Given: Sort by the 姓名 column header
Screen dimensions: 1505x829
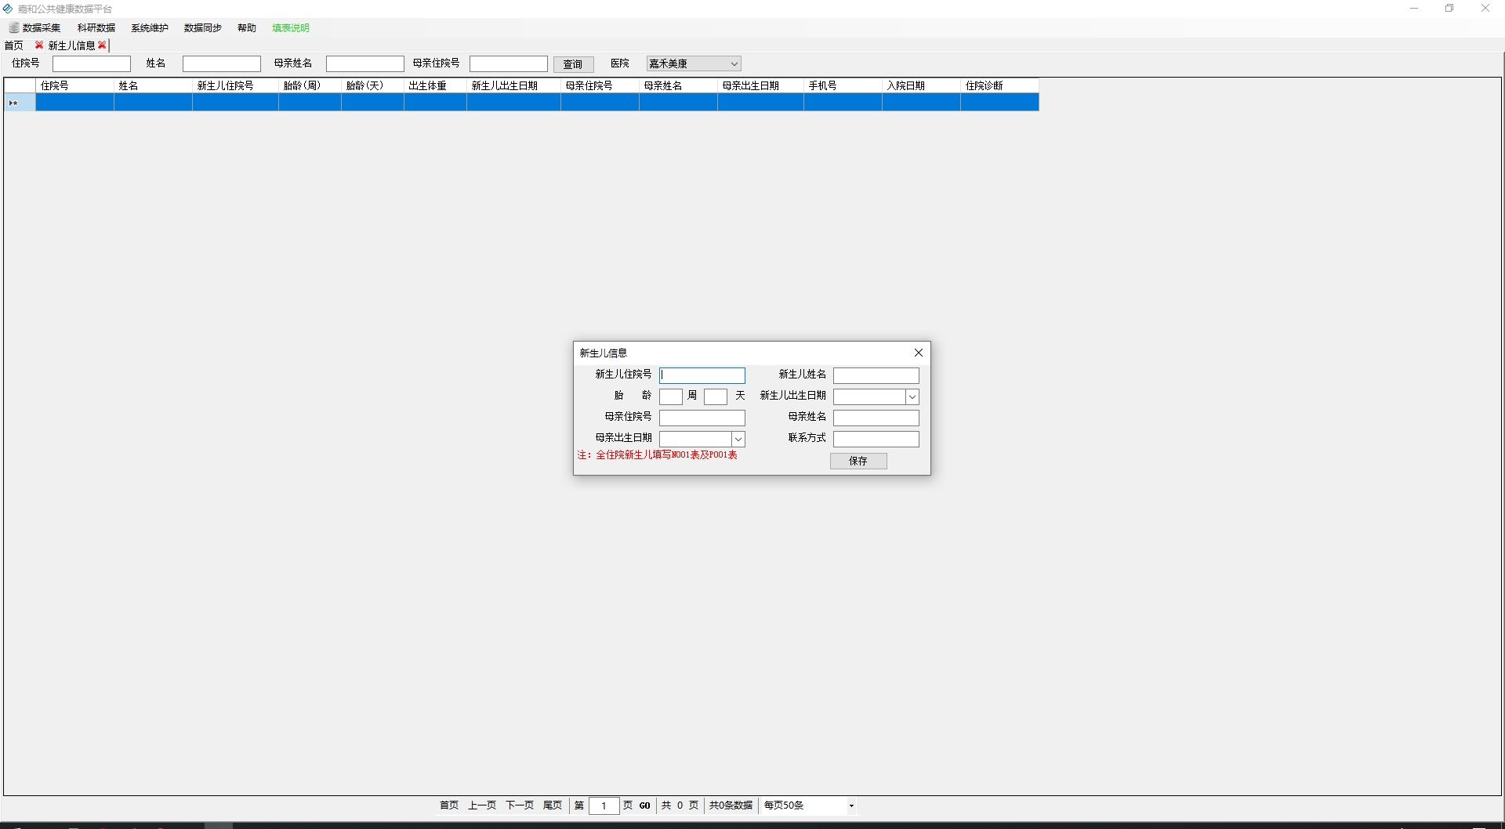Looking at the screenshot, I should tap(153, 85).
